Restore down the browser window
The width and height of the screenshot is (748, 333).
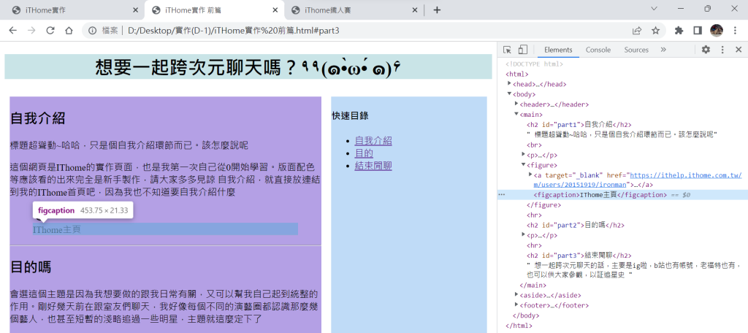click(x=707, y=9)
